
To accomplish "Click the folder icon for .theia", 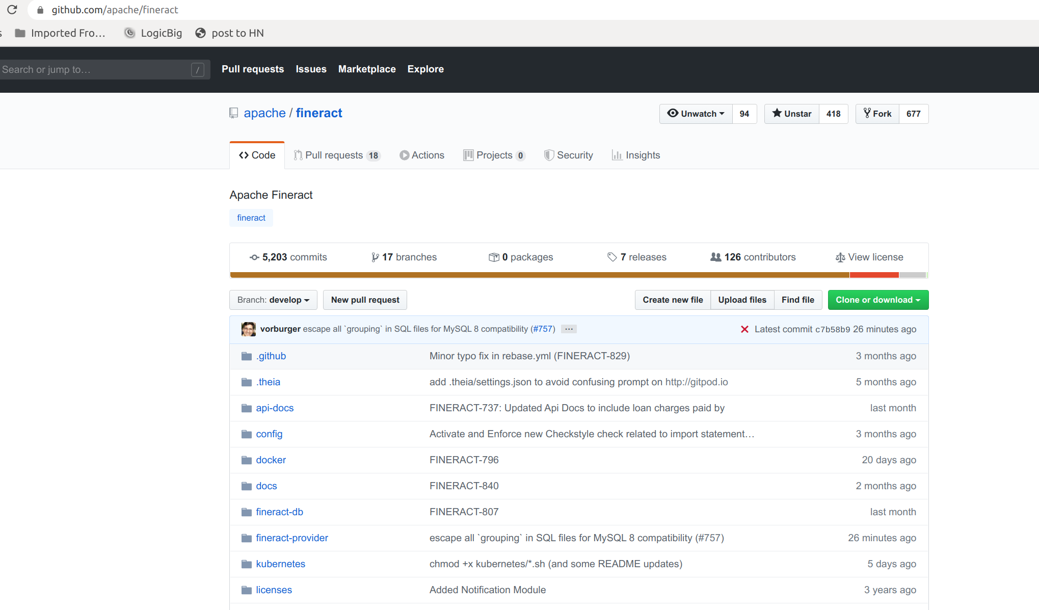I will (247, 382).
